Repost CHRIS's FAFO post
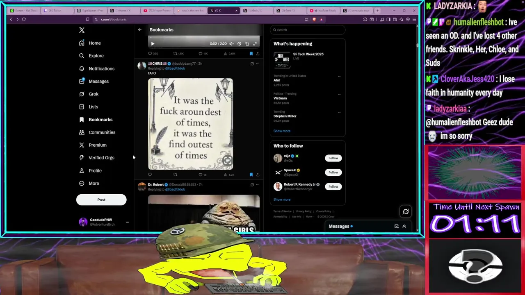525x295 pixels. (175, 175)
